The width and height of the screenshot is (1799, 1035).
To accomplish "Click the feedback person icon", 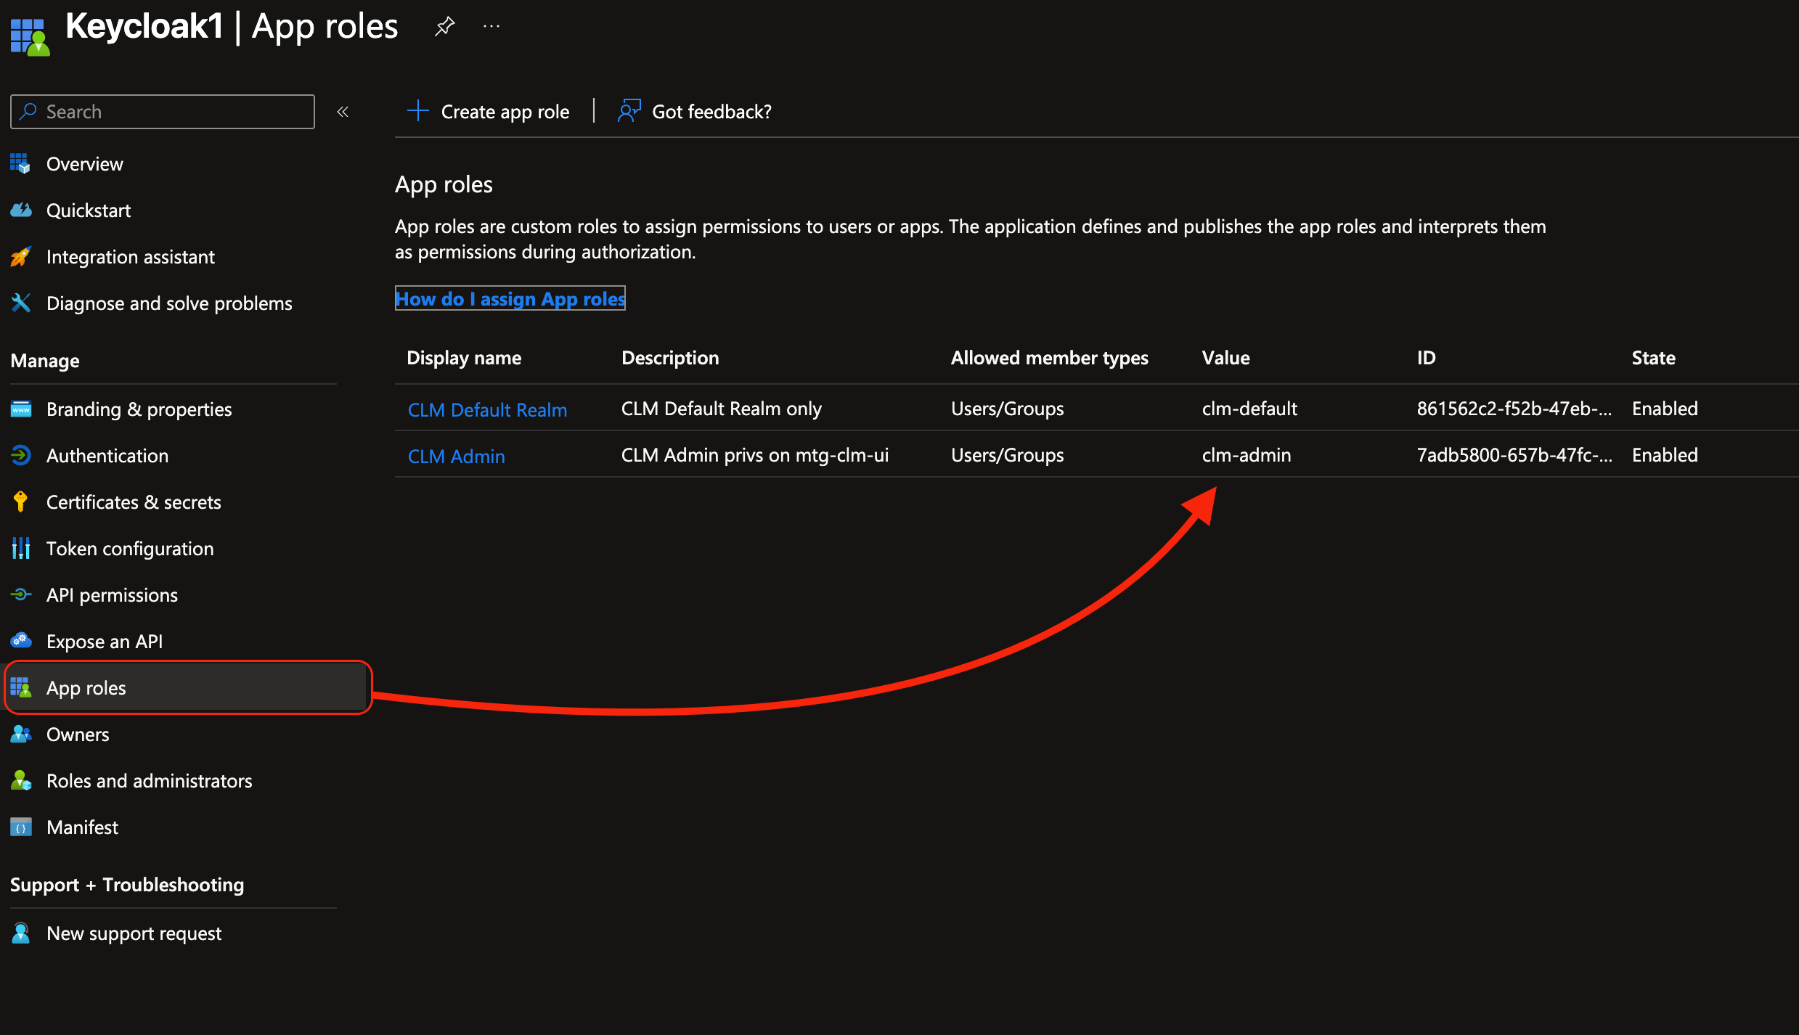I will pos(629,111).
